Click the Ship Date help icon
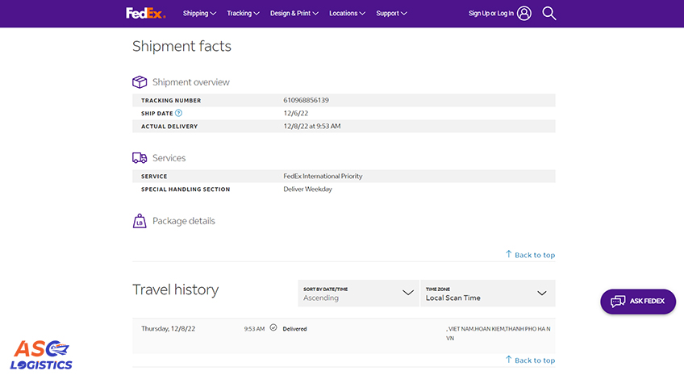 pos(179,114)
